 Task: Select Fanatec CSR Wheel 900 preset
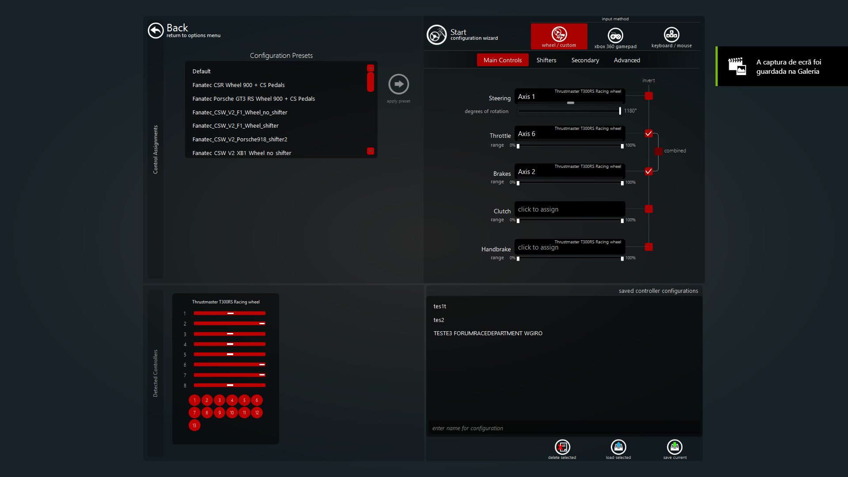tap(238, 85)
